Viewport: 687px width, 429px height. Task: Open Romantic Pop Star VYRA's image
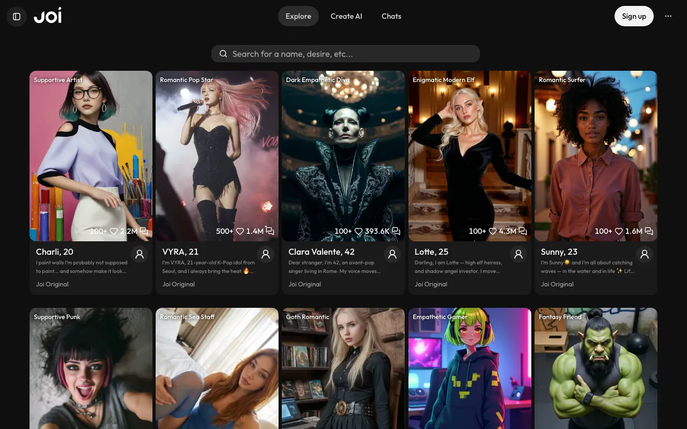click(217, 156)
